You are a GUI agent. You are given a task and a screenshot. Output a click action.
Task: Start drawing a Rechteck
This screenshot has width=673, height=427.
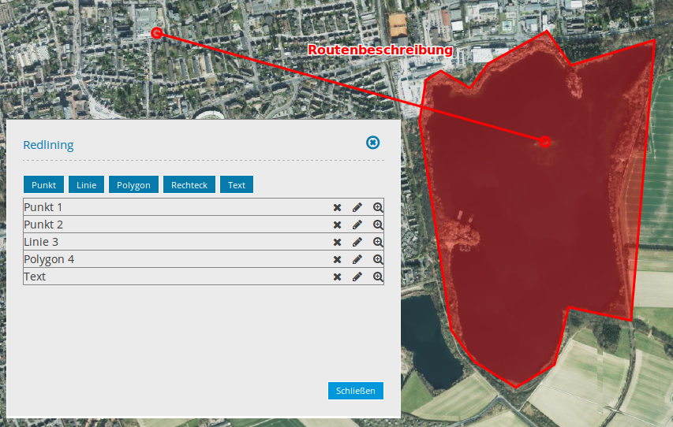click(189, 185)
